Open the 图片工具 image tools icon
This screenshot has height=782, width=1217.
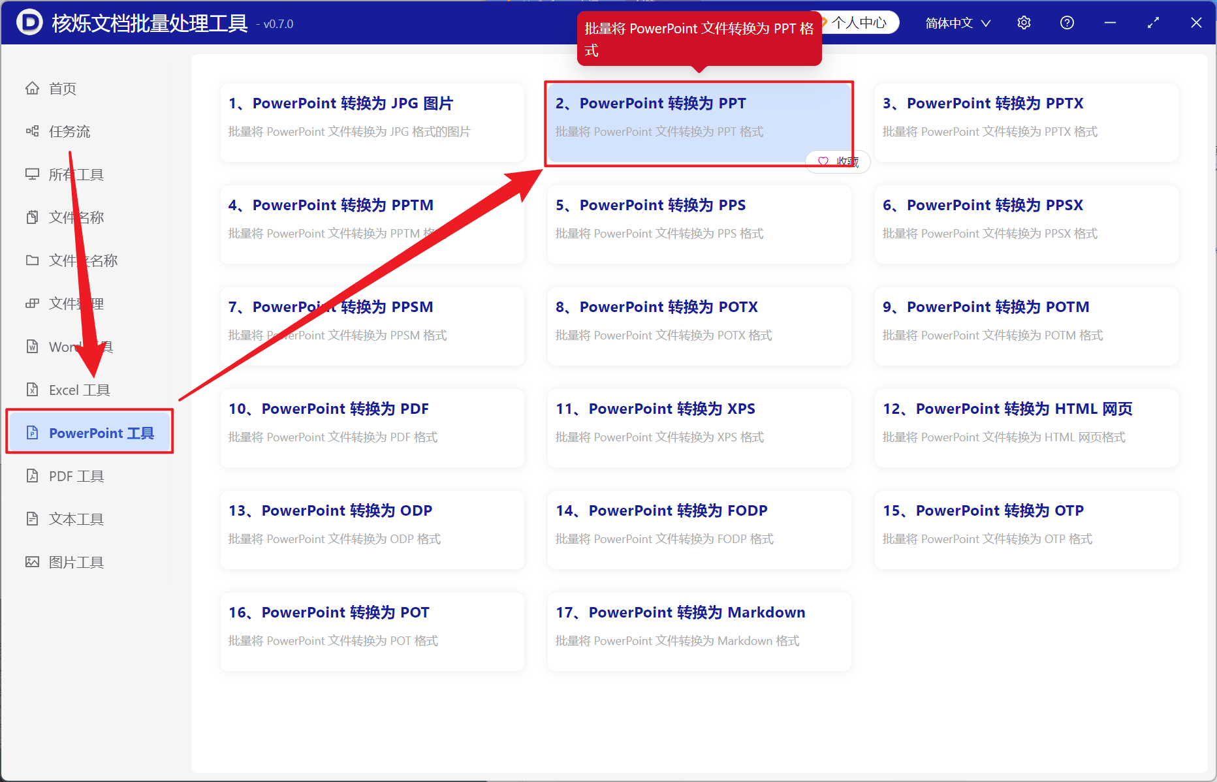pyautogui.click(x=32, y=562)
